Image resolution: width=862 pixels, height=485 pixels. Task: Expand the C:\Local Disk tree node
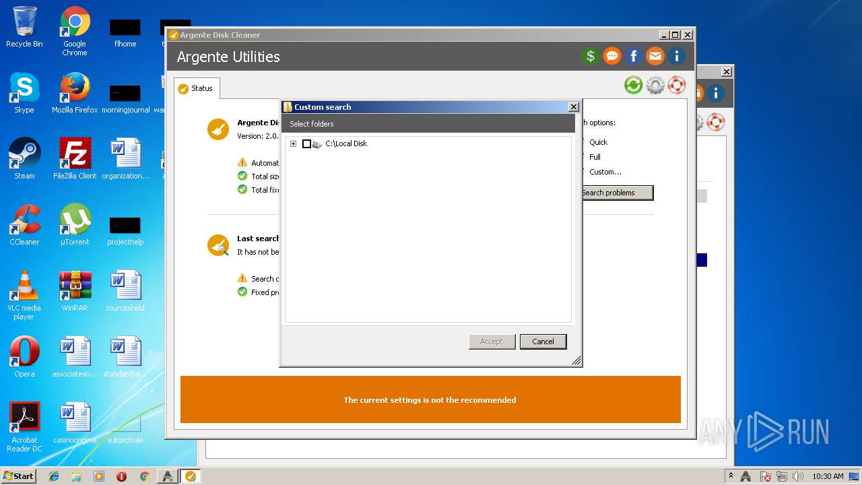point(293,143)
